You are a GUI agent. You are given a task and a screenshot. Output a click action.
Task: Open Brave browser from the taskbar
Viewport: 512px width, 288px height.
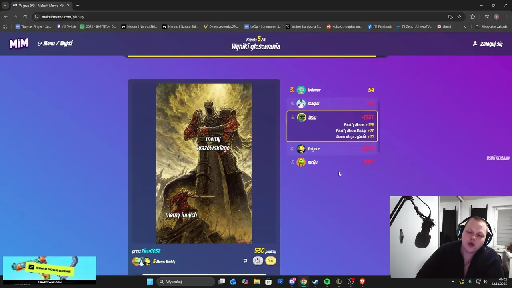(x=362, y=282)
